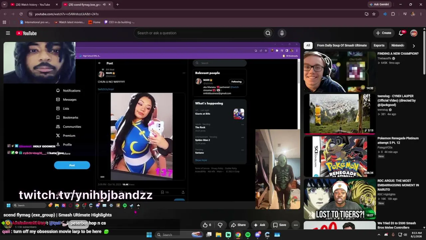Viewport: 426px width, 240px height.
Task: Close the Watch history tab
Action: pos(57,5)
